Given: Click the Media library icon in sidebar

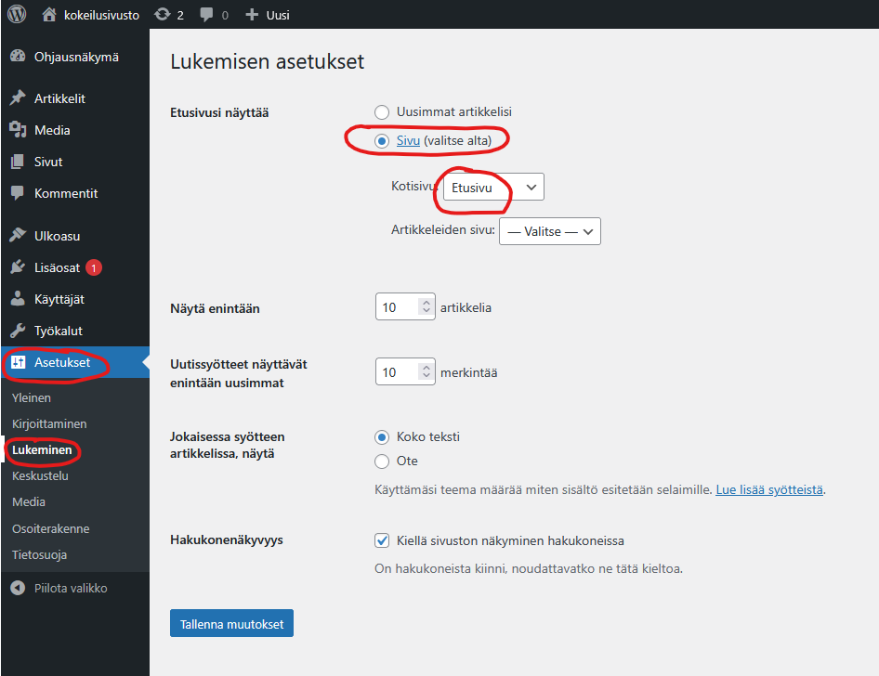Looking at the screenshot, I should 18,130.
